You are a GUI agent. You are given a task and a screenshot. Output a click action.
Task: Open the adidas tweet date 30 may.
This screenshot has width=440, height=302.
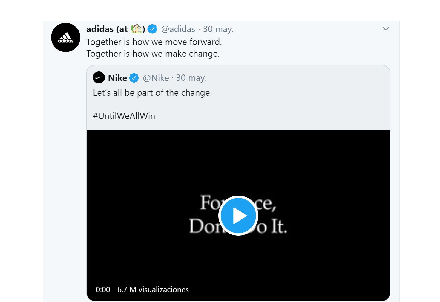click(218, 29)
